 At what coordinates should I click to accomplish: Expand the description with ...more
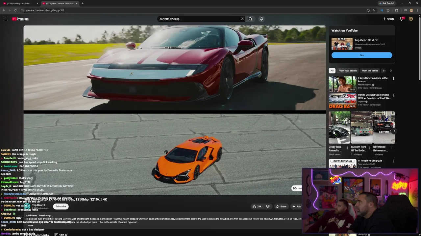(30, 226)
